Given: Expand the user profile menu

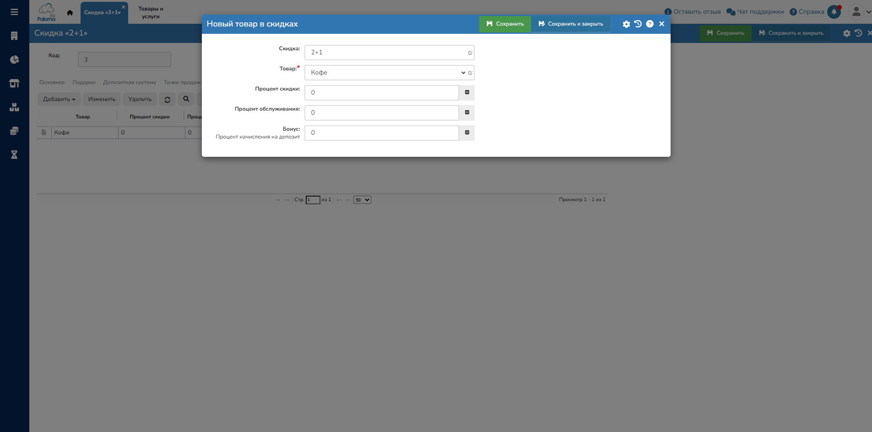Looking at the screenshot, I should [x=859, y=12].
